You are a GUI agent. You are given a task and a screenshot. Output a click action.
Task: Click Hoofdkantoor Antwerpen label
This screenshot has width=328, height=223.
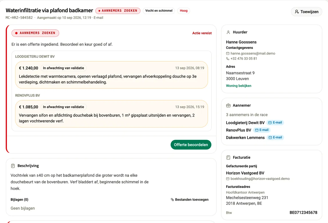(x=245, y=192)
